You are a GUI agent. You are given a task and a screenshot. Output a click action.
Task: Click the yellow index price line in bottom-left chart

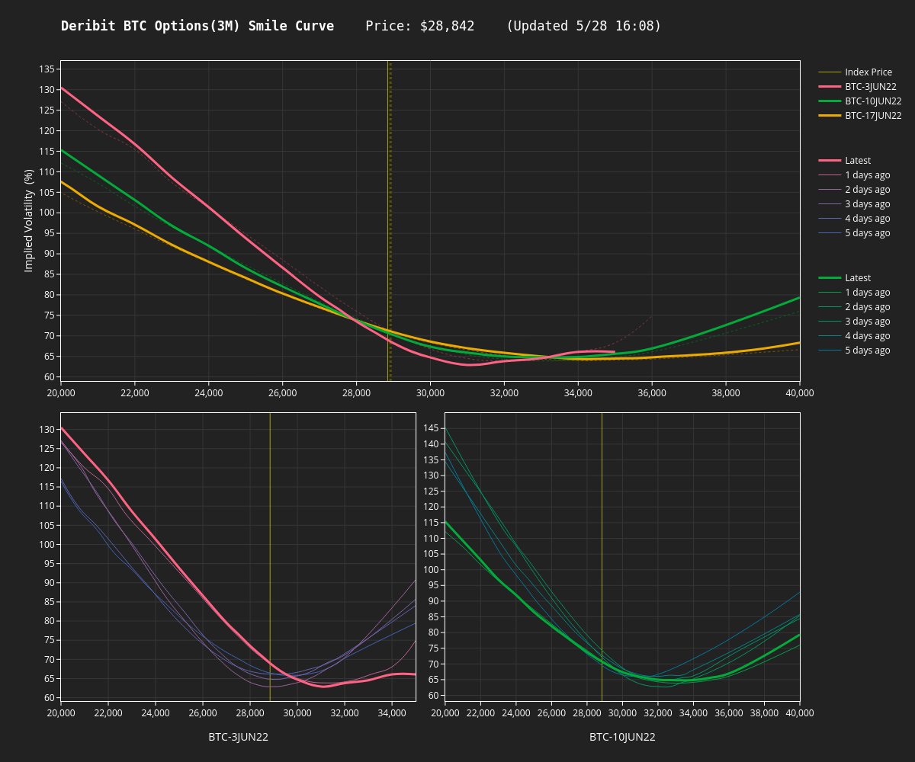point(270,556)
